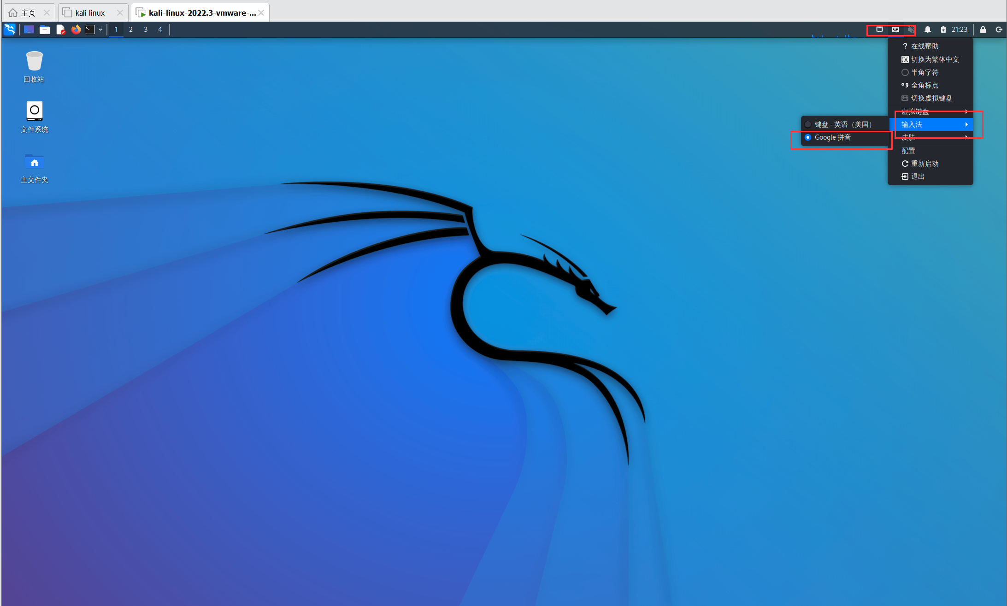
Task: Click the Show Desktop panel icon
Action: (29, 29)
